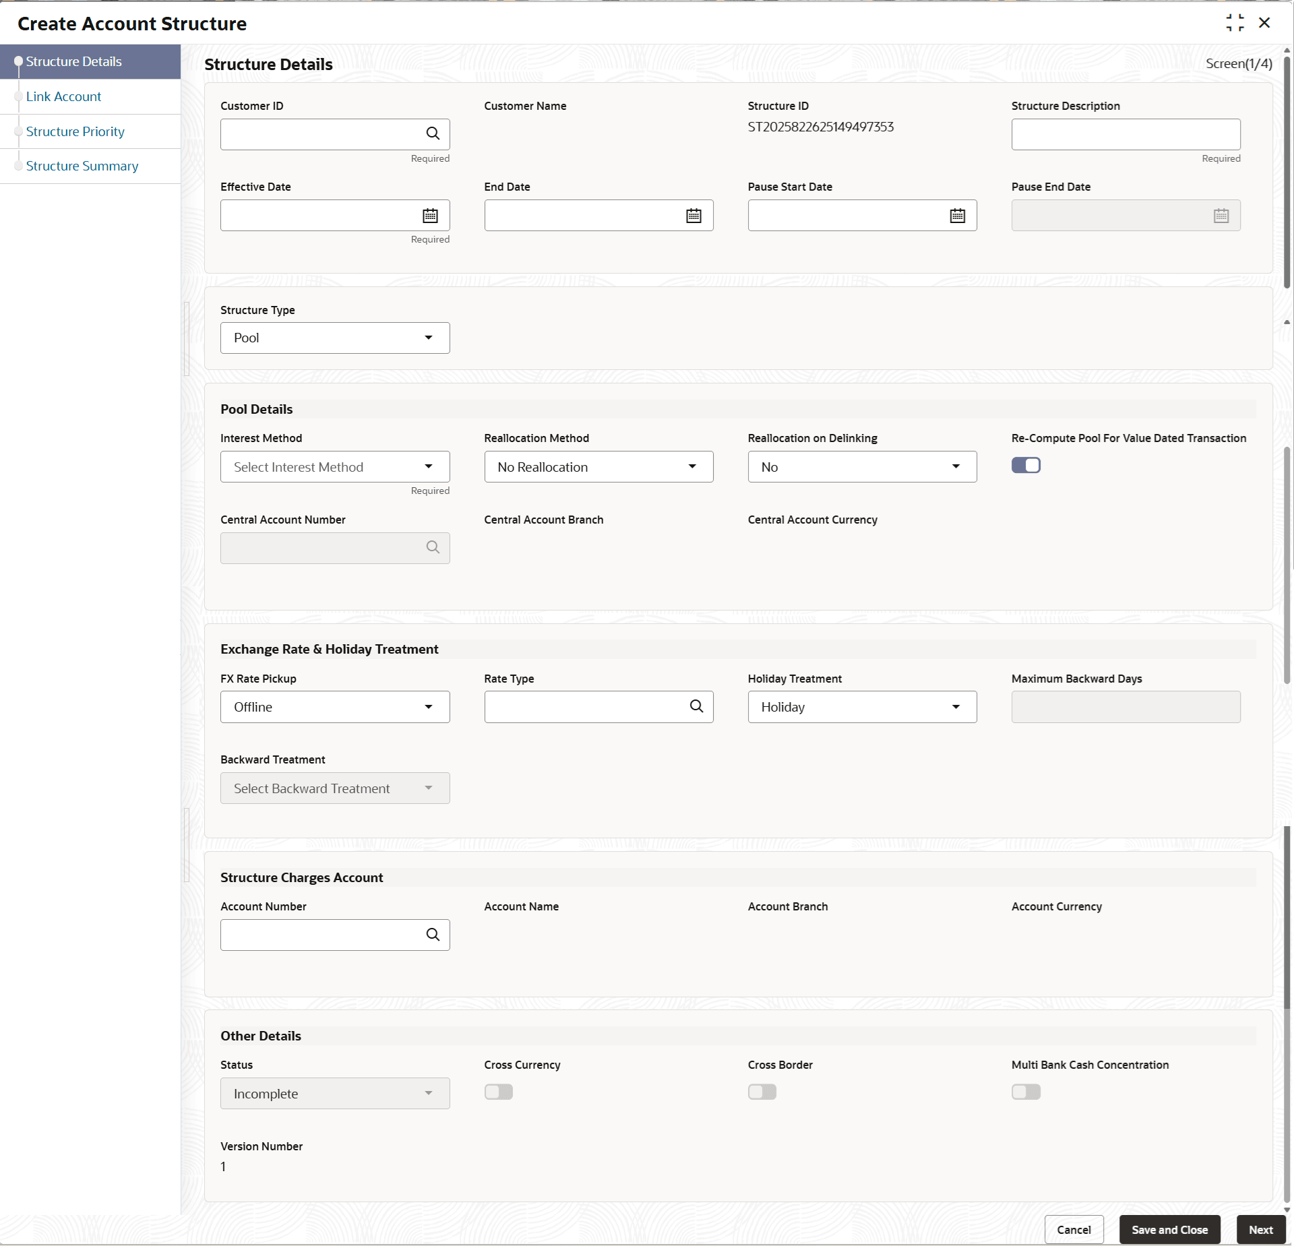Image resolution: width=1294 pixels, height=1246 pixels.
Task: Open the Effective Date calendar picker
Action: (x=429, y=215)
